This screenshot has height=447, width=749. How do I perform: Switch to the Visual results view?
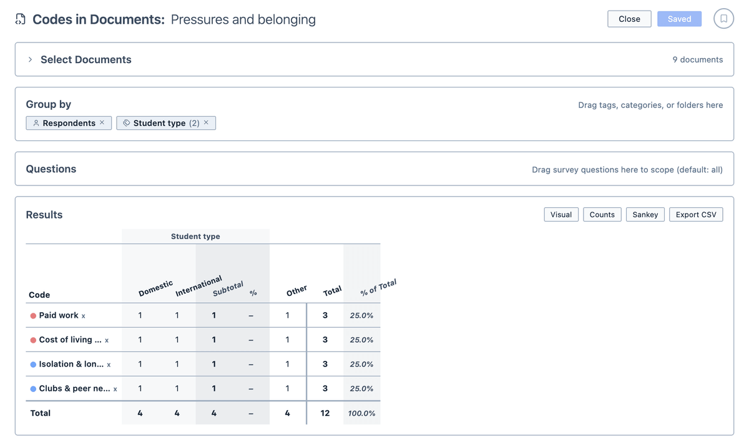click(561, 215)
